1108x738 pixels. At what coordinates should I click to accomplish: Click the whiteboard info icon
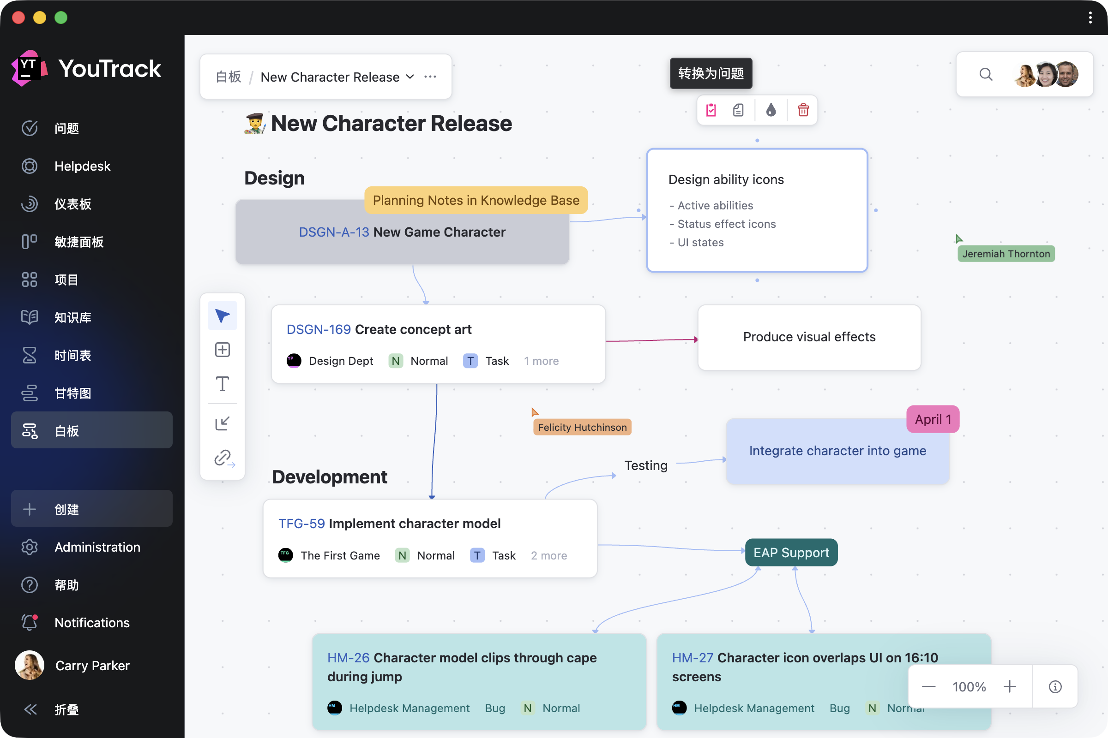click(1055, 687)
